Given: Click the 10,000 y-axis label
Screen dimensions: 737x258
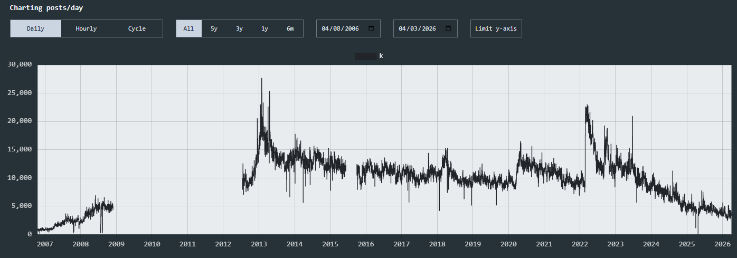Looking at the screenshot, I should point(20,178).
